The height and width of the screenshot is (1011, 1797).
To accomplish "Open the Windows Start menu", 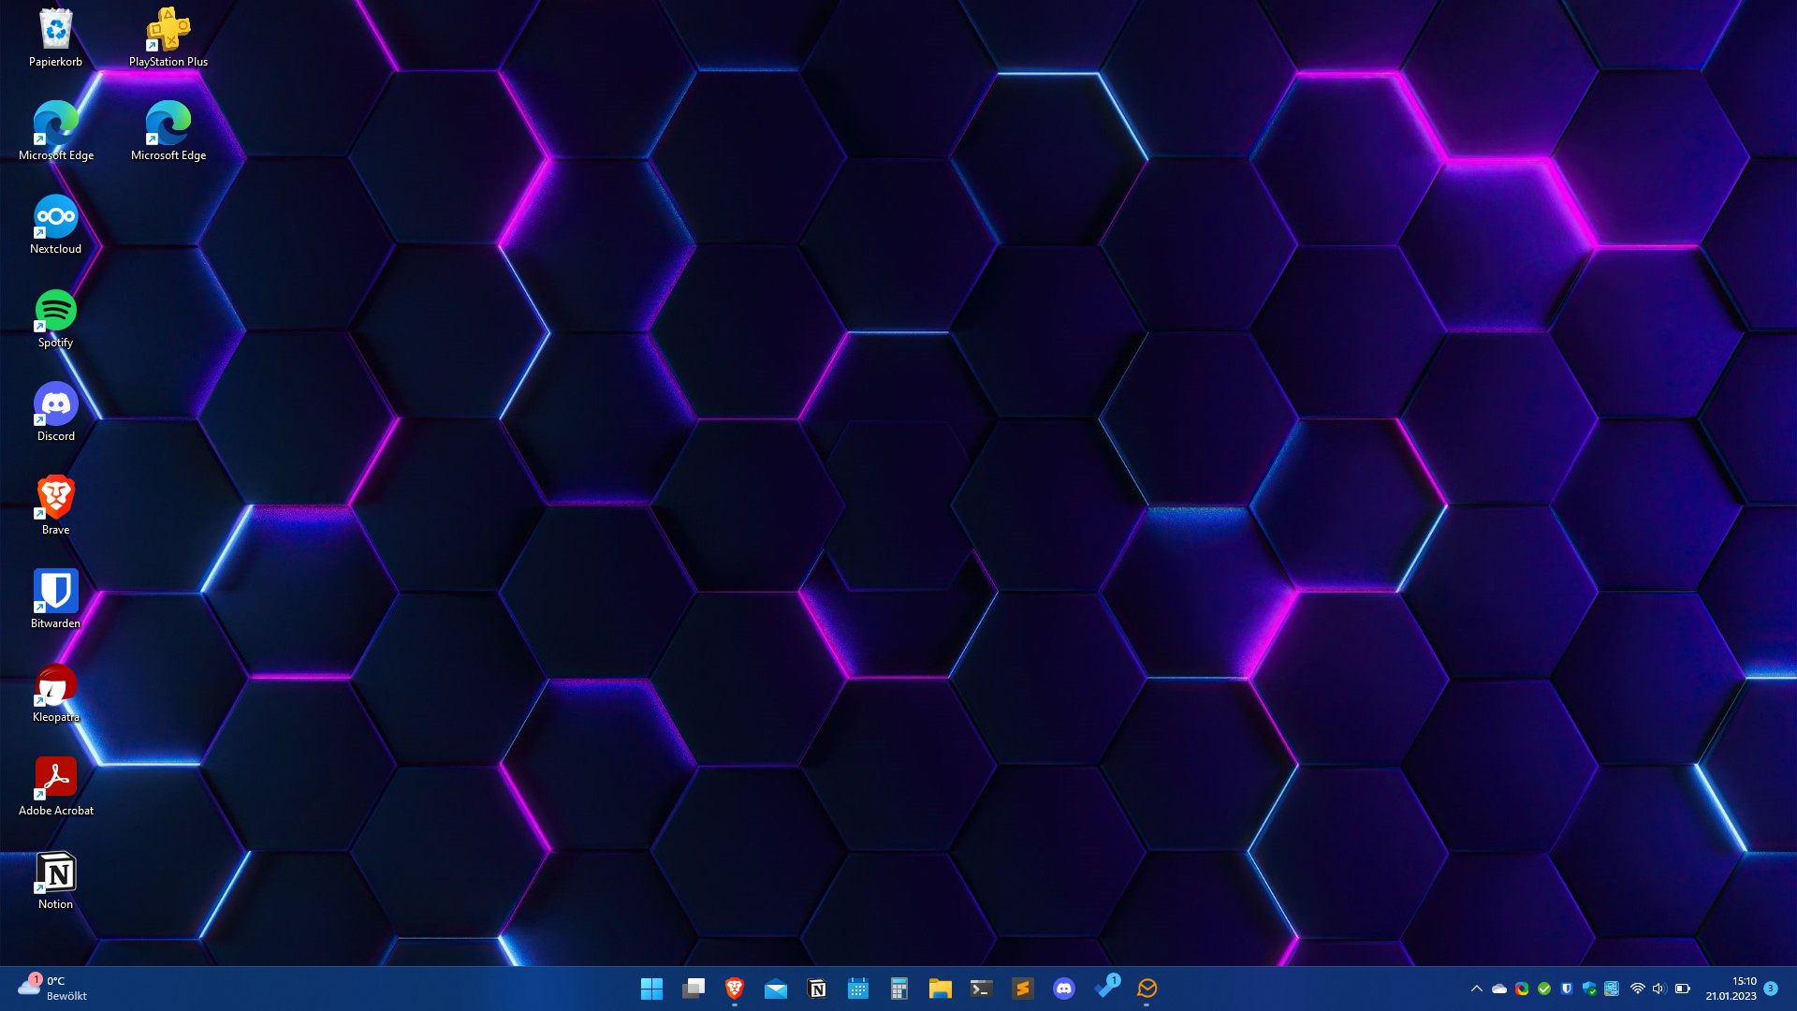I will pos(651,989).
